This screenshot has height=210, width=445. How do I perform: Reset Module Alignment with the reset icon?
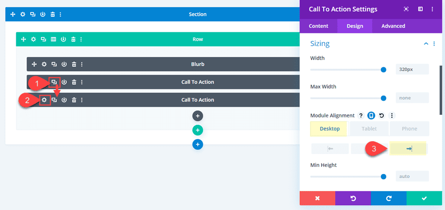pos(381,115)
